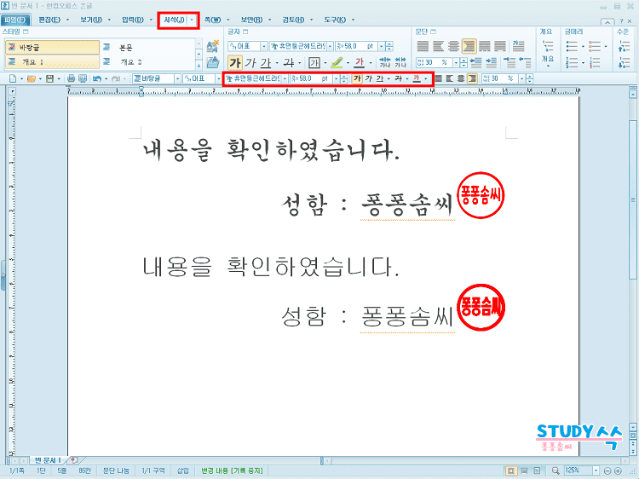Toggle strikethrough 가 in the ribbon
This screenshot has height=479, width=639.
(x=289, y=63)
